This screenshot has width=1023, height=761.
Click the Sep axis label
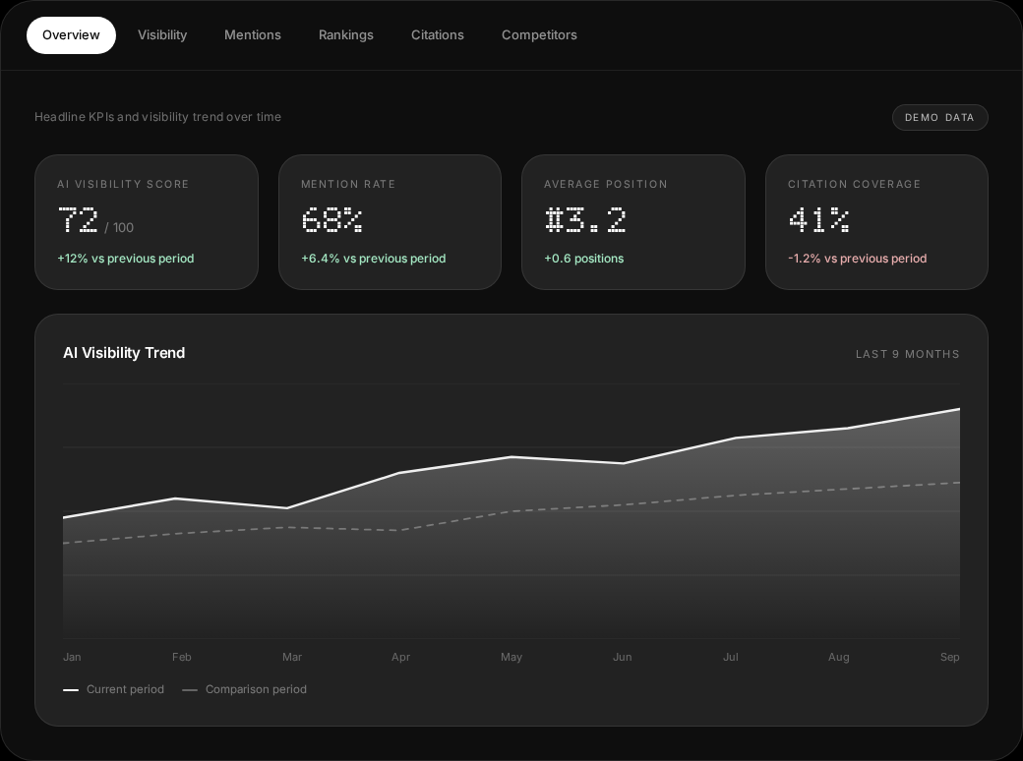[x=950, y=657]
